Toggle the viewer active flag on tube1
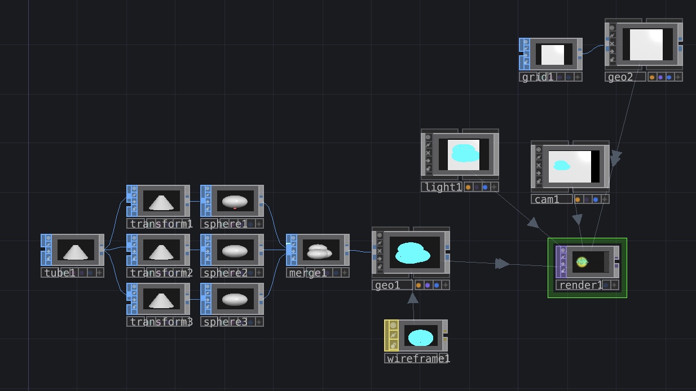 pyautogui.click(x=48, y=239)
